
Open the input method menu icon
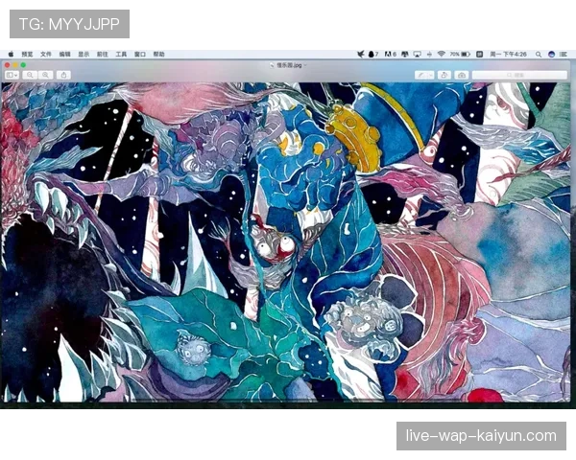click(479, 55)
